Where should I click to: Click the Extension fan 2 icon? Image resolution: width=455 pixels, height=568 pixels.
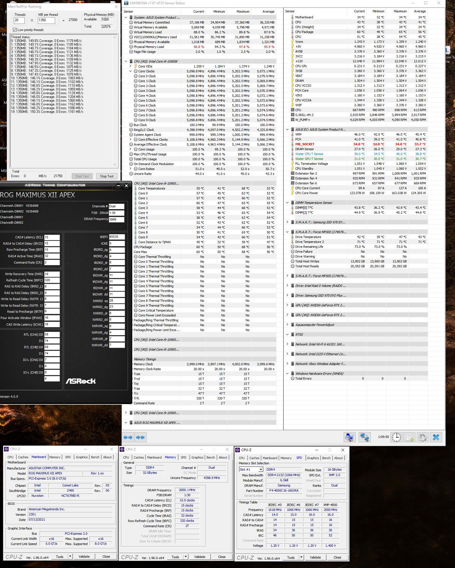click(292, 173)
